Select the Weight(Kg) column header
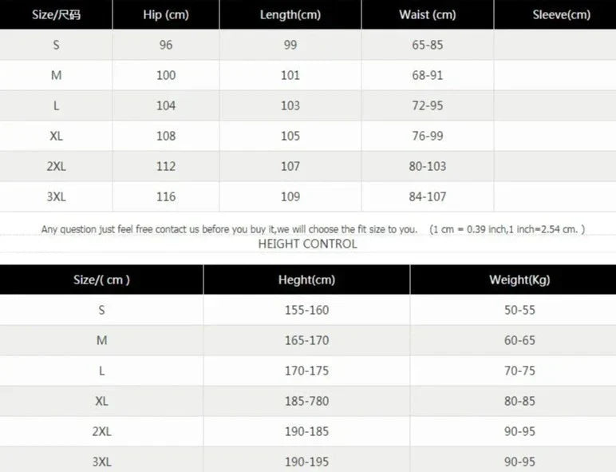This screenshot has height=472, width=616. (x=519, y=280)
